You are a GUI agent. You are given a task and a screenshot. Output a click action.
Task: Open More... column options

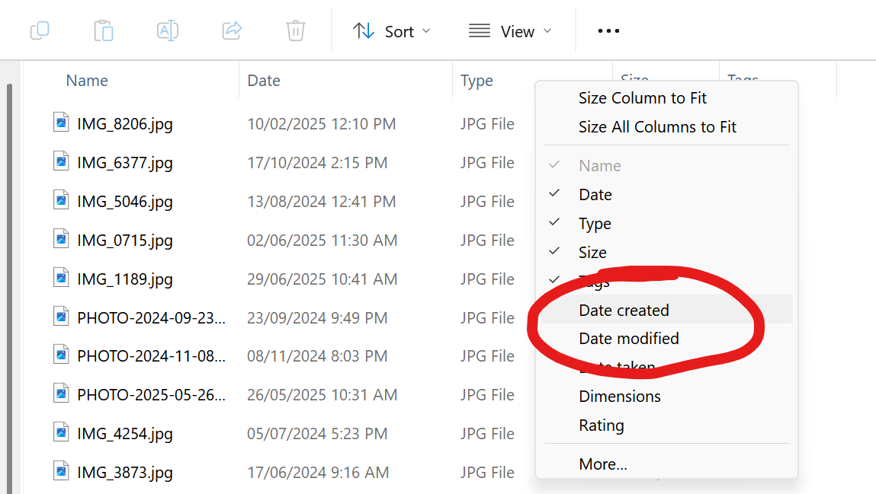(x=603, y=464)
